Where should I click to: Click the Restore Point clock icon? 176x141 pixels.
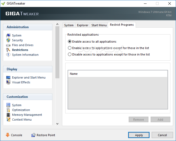(x=33, y=135)
